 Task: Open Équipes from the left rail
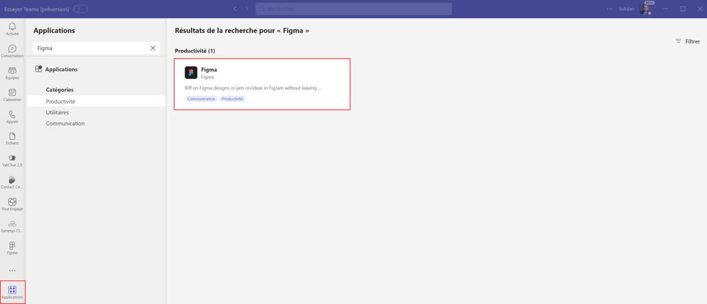12,73
